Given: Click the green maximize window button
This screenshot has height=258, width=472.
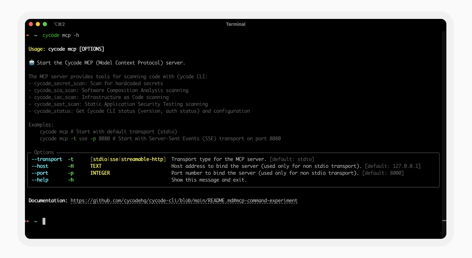Looking at the screenshot, I should click(x=45, y=24).
